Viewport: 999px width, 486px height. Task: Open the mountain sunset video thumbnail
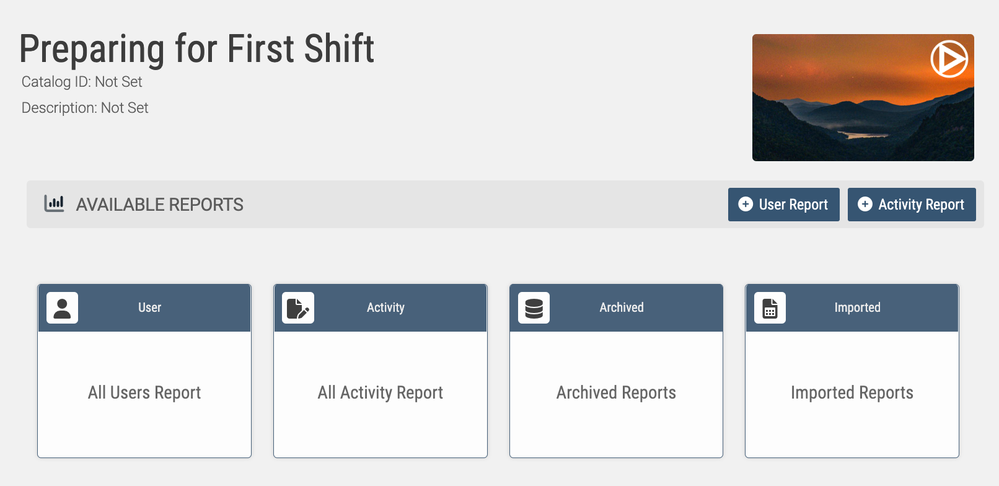pyautogui.click(x=863, y=97)
